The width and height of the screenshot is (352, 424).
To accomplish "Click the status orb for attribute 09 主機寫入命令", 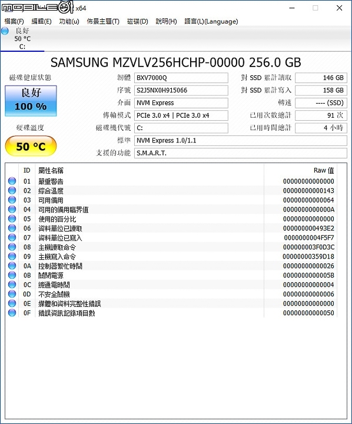I will pyautogui.click(x=12, y=256).
